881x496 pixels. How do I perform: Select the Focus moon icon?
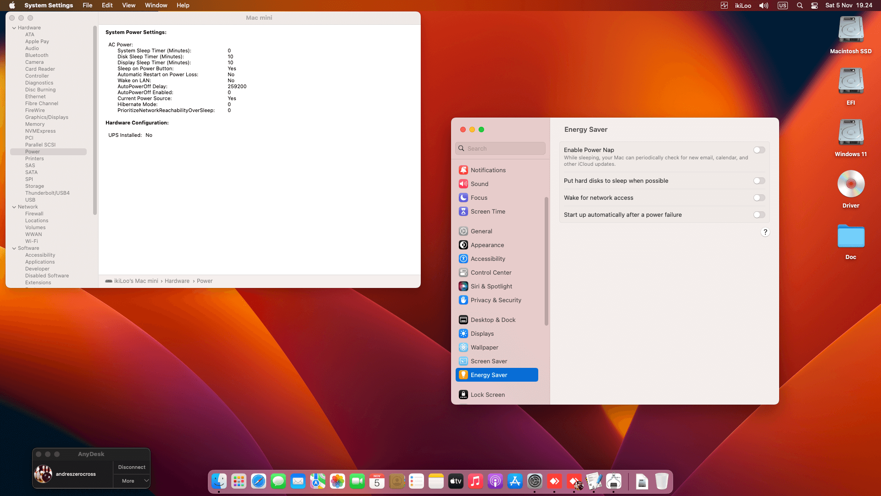[463, 197]
